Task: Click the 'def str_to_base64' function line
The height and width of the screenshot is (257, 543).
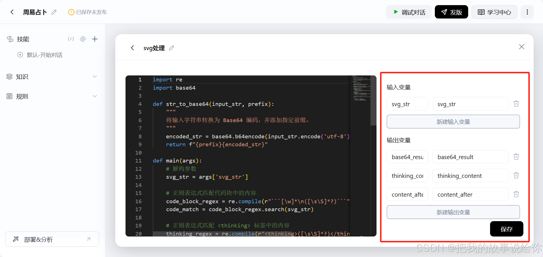Action: pyautogui.click(x=213, y=104)
